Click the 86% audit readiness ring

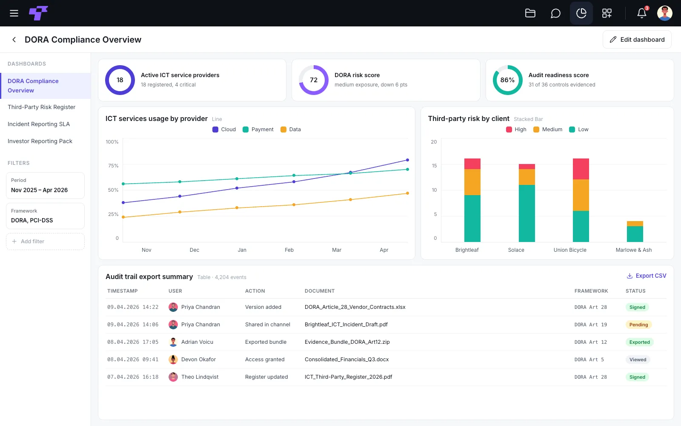click(x=507, y=80)
